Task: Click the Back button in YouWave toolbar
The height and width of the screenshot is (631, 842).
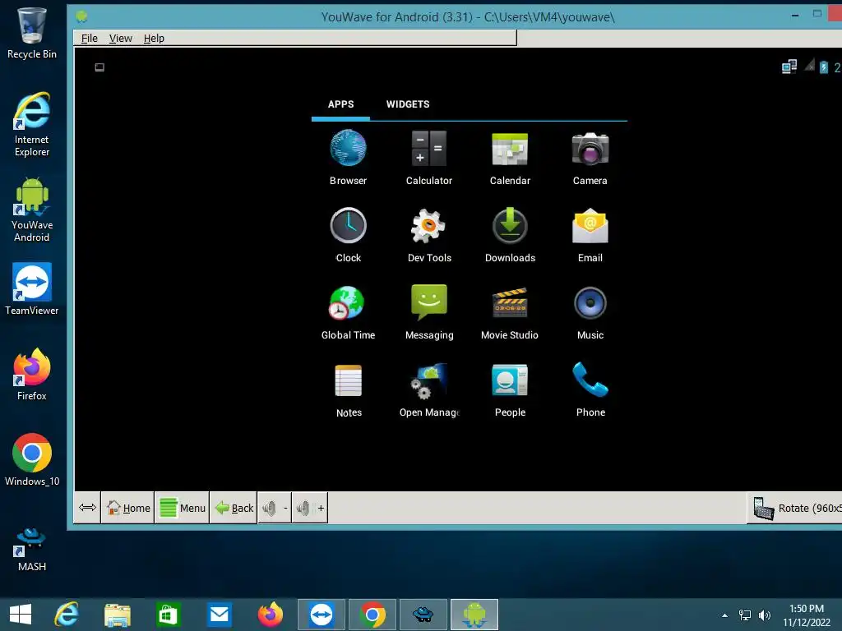Action: point(234,508)
